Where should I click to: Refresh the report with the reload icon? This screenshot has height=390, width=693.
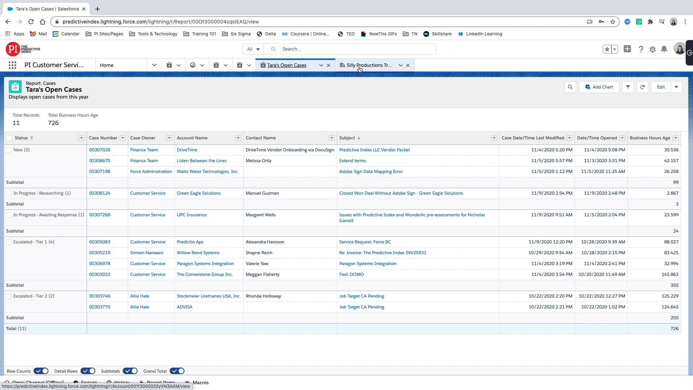click(642, 87)
